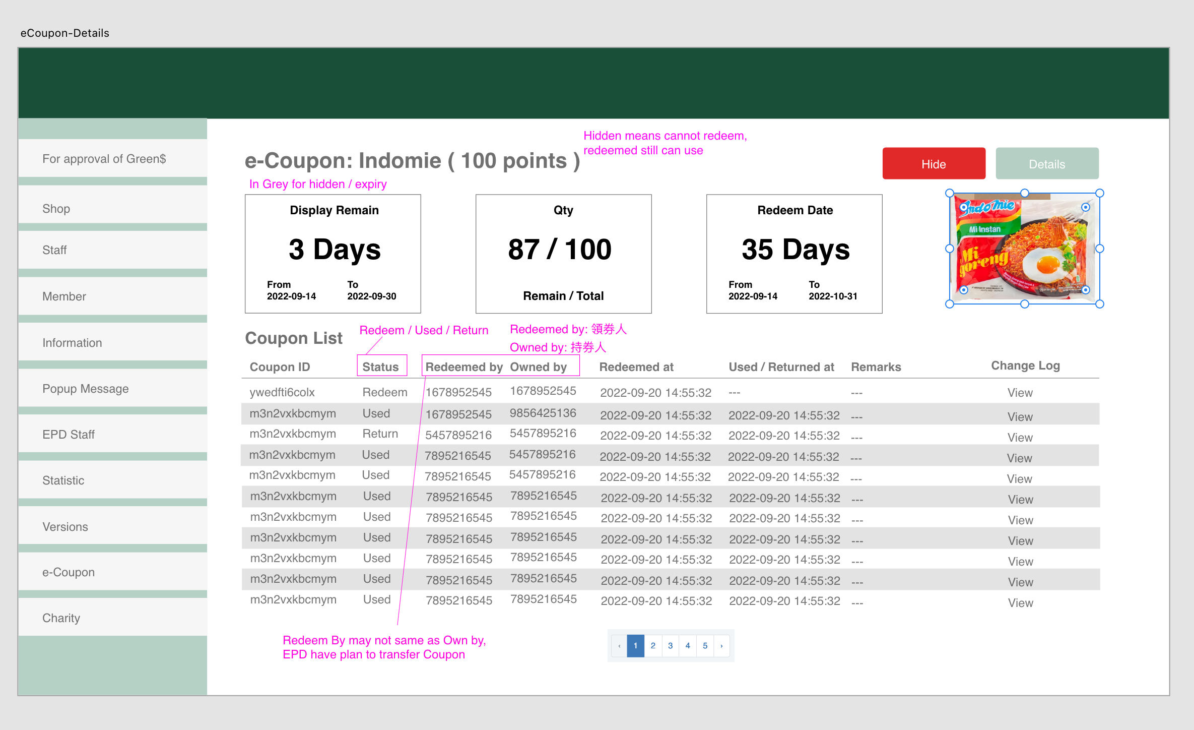Click the Redeemed at column header
Image resolution: width=1194 pixels, height=730 pixels.
[x=636, y=367]
